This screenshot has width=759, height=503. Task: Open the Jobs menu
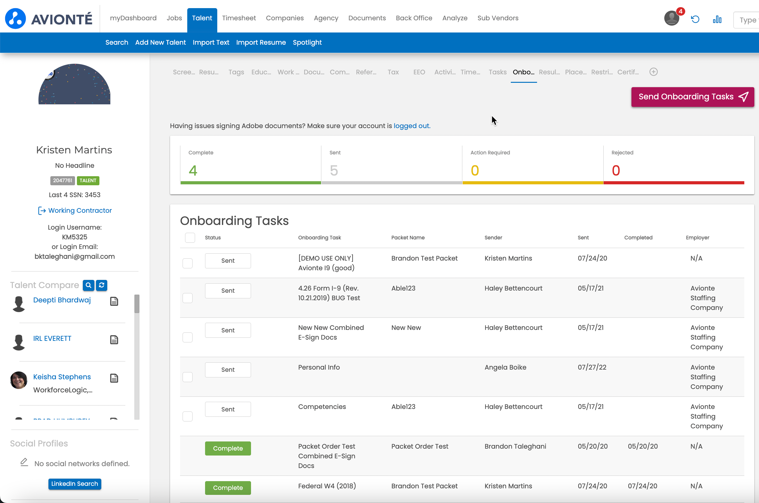(174, 18)
